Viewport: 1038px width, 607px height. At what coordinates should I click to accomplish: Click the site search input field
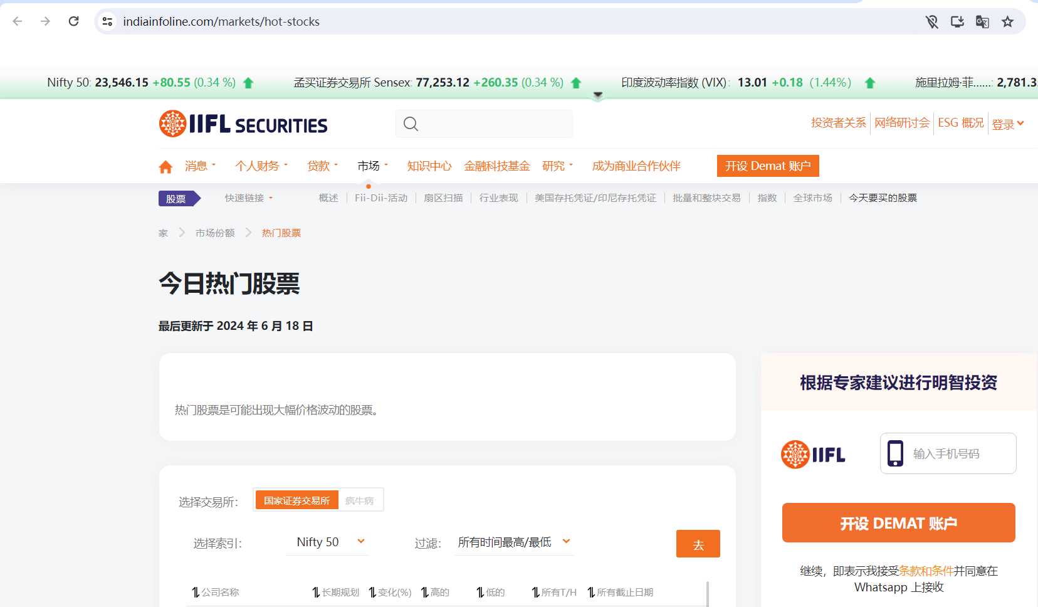[484, 124]
